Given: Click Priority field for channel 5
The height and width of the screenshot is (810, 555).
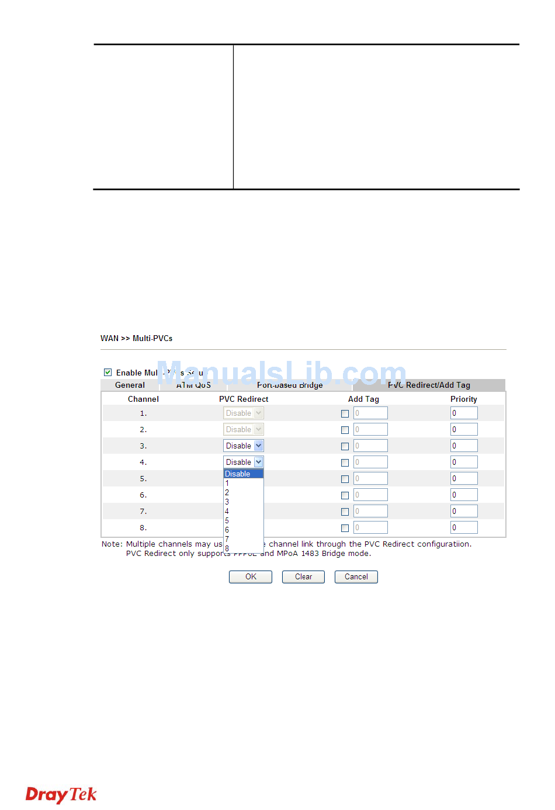Looking at the screenshot, I should click(464, 478).
